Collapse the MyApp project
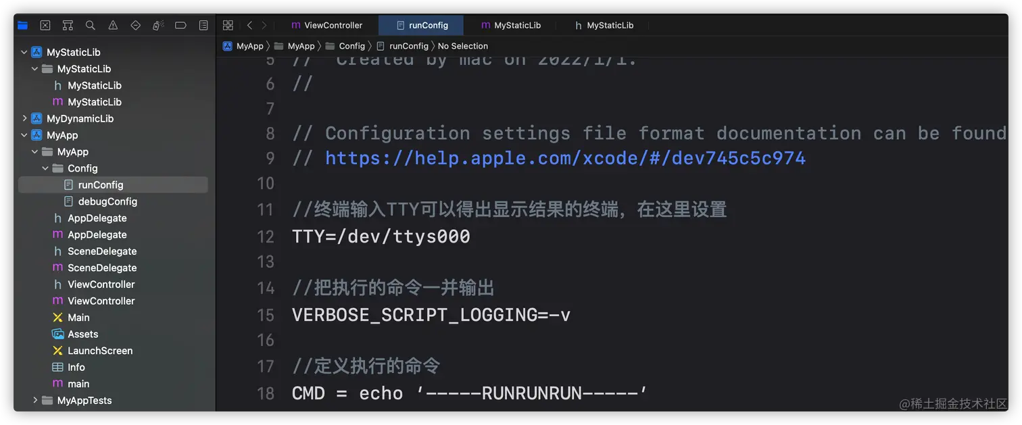The width and height of the screenshot is (1022, 425). 24,135
